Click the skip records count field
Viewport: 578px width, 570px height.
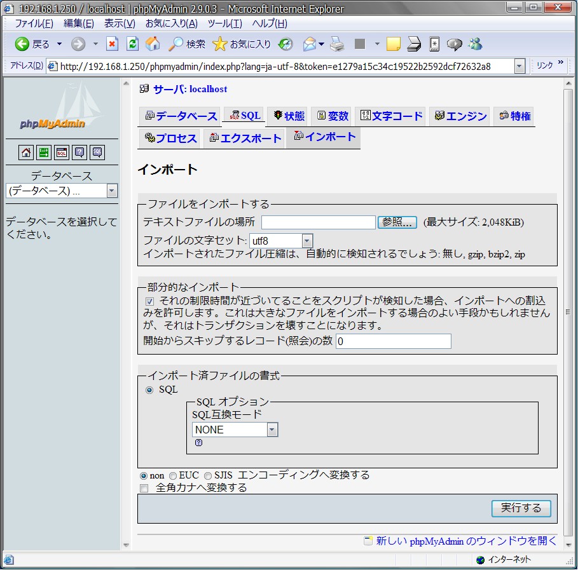click(x=394, y=341)
